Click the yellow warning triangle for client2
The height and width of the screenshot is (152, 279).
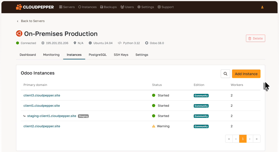(154, 126)
